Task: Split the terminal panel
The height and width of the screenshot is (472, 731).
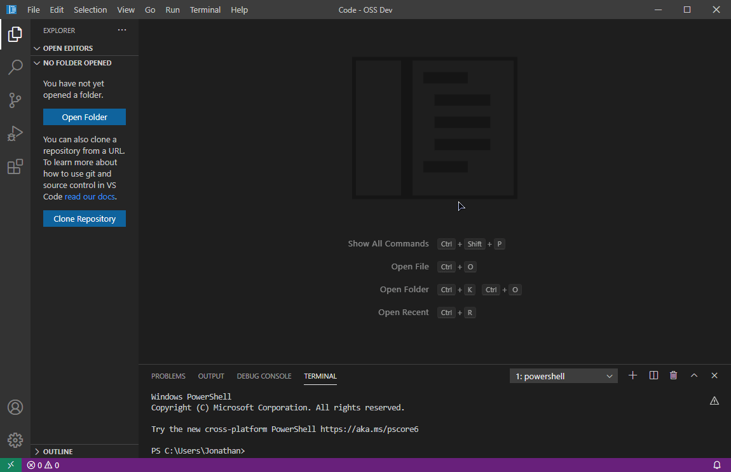Action: tap(653, 375)
